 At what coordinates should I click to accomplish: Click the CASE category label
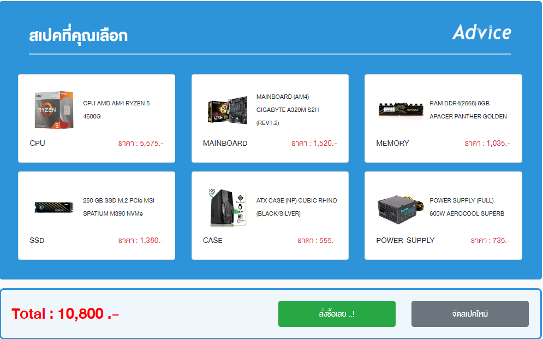coord(213,240)
